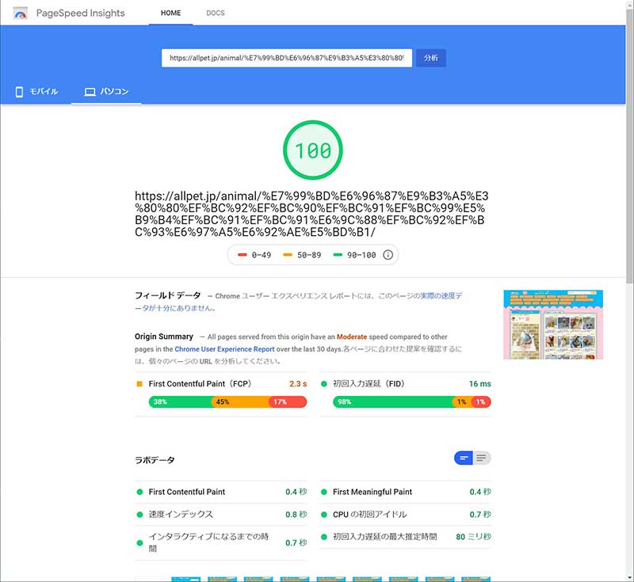
Task: Click the green dot beside 初回入力遅延 (FID)
Action: 324,384
